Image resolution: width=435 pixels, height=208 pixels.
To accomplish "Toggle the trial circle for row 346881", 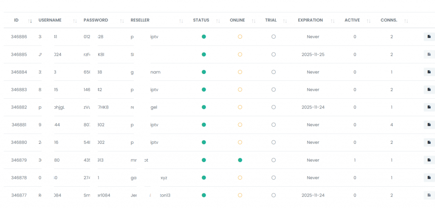I will point(274,125).
